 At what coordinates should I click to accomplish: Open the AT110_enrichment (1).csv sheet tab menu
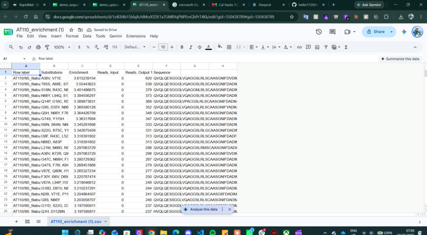click(105, 222)
